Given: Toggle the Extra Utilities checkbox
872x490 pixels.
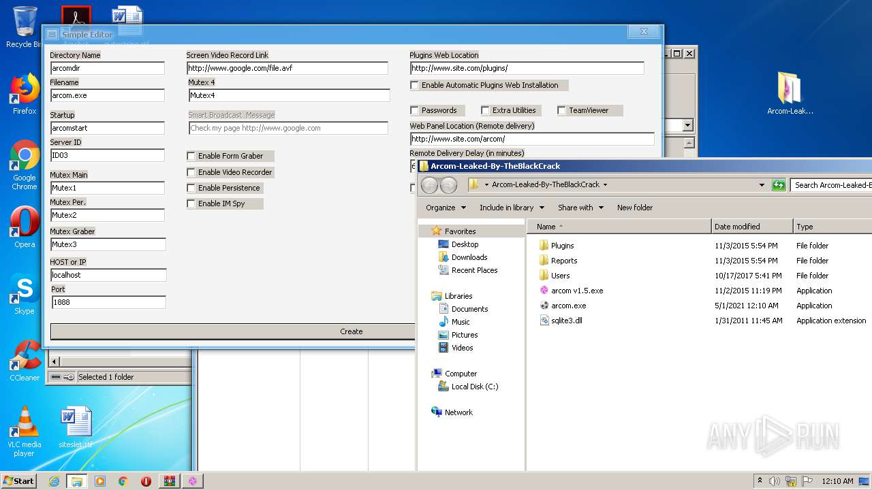Looking at the screenshot, I should click(x=485, y=110).
